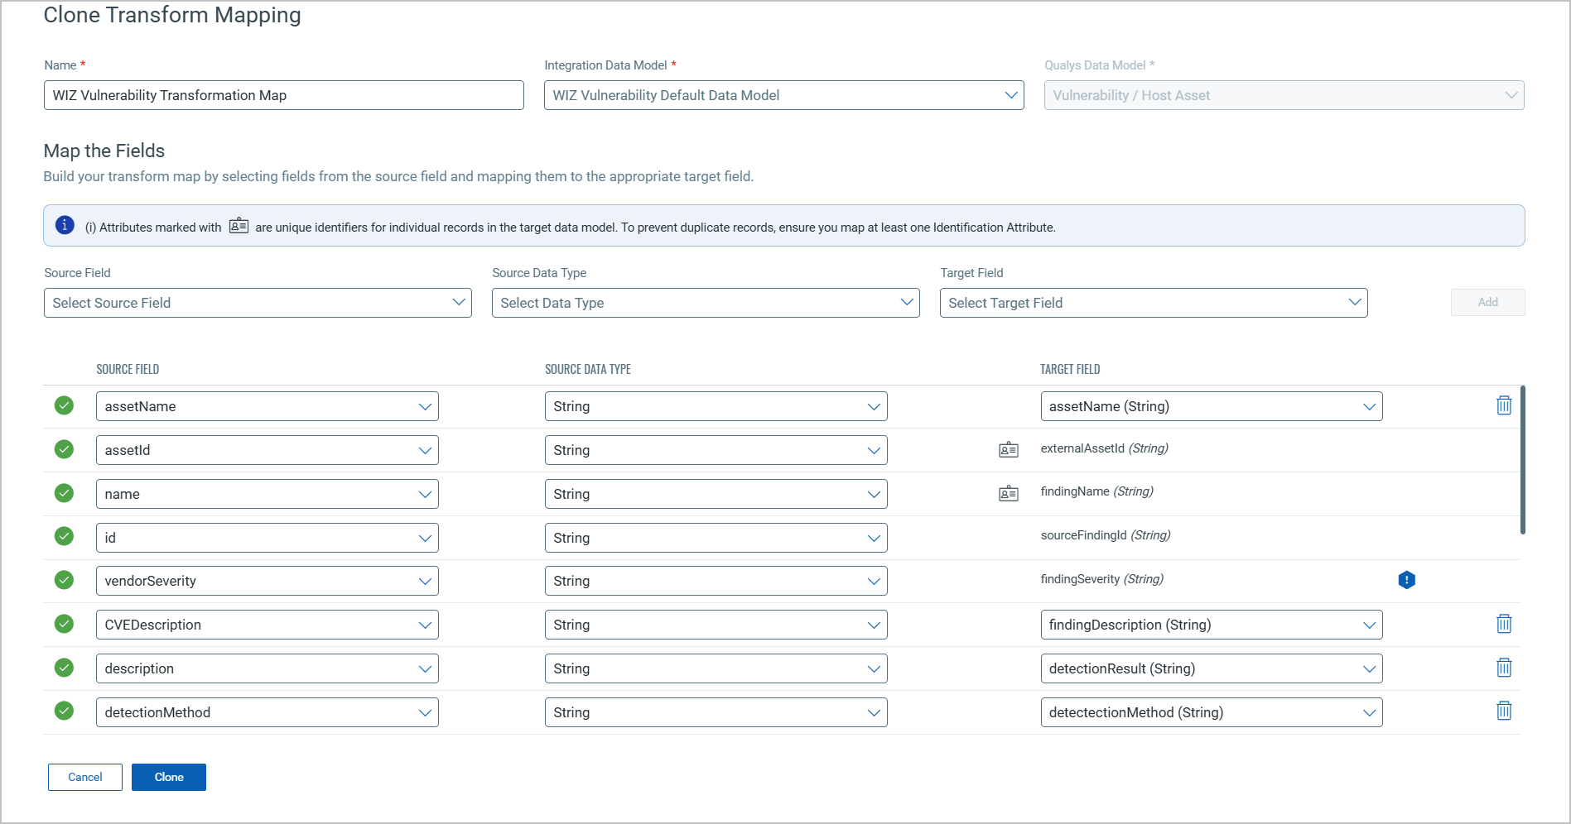Delete the assetName mapping row

click(x=1504, y=405)
